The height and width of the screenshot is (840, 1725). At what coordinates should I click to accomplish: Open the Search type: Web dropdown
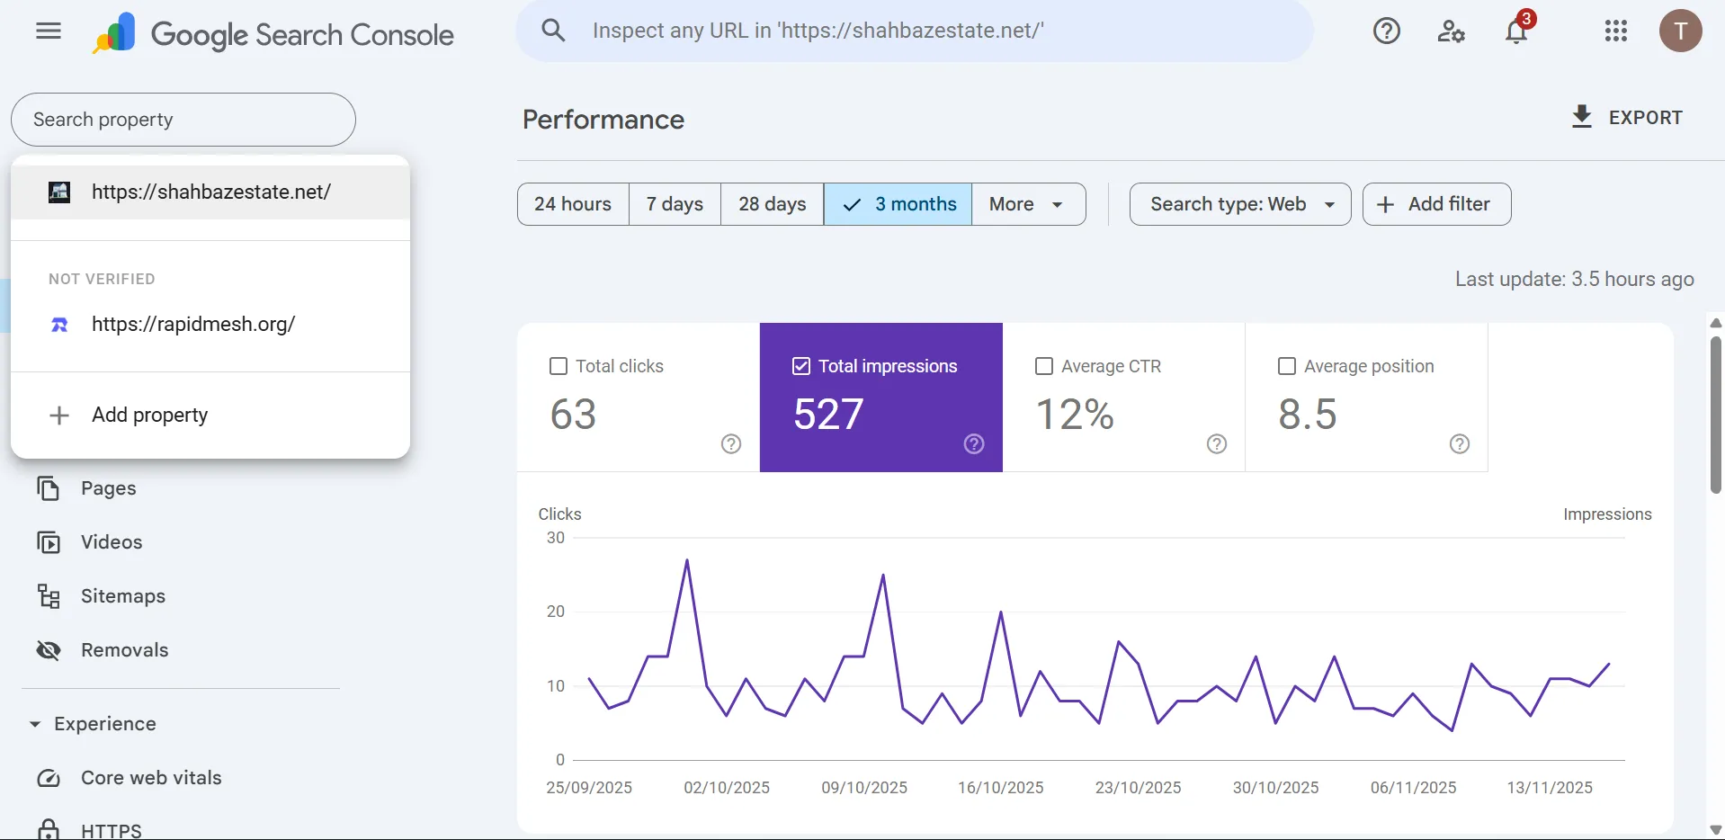pyautogui.click(x=1239, y=204)
